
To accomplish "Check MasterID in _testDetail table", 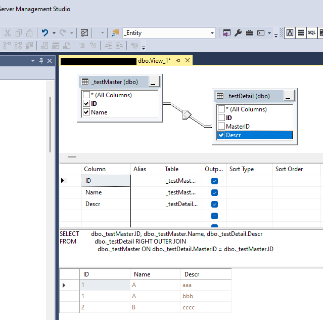I will click(221, 126).
